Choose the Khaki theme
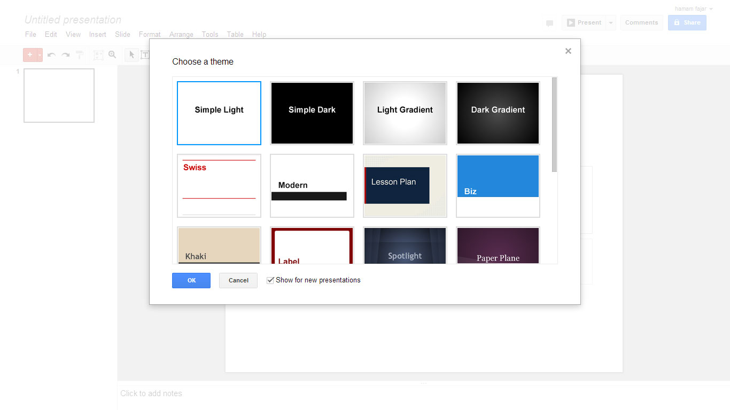The image size is (730, 410). 219,245
